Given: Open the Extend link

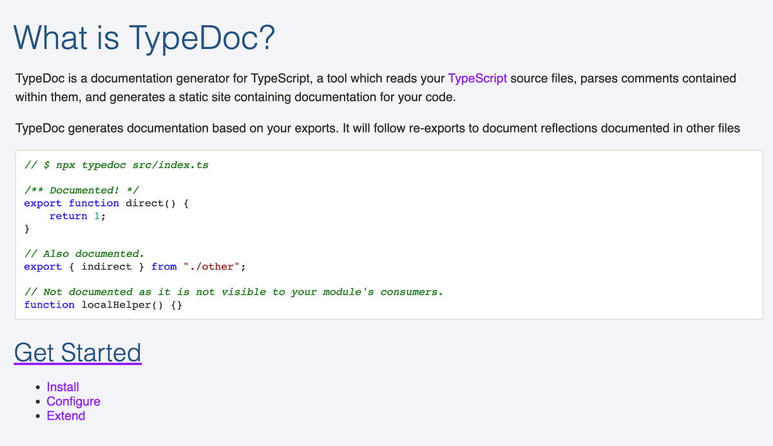Looking at the screenshot, I should click(66, 416).
